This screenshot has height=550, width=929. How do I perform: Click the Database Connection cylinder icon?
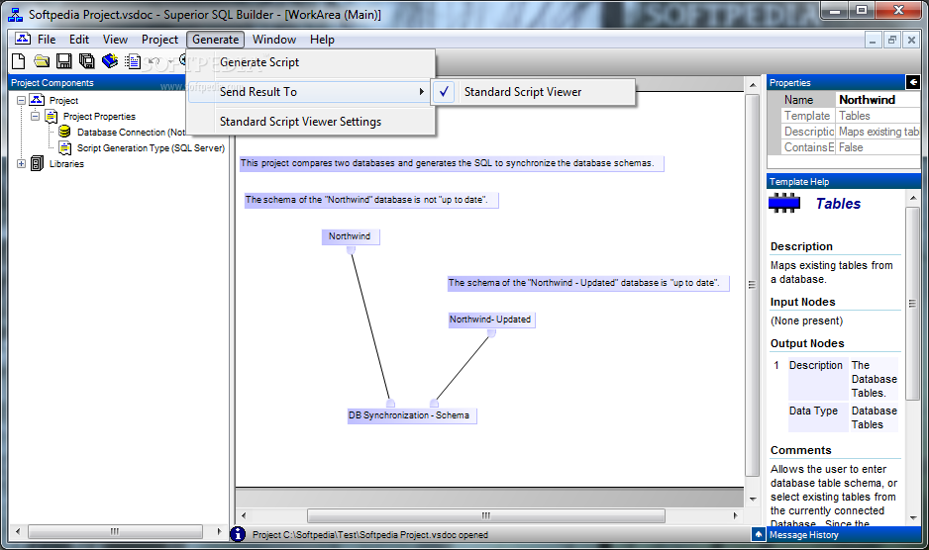point(64,132)
